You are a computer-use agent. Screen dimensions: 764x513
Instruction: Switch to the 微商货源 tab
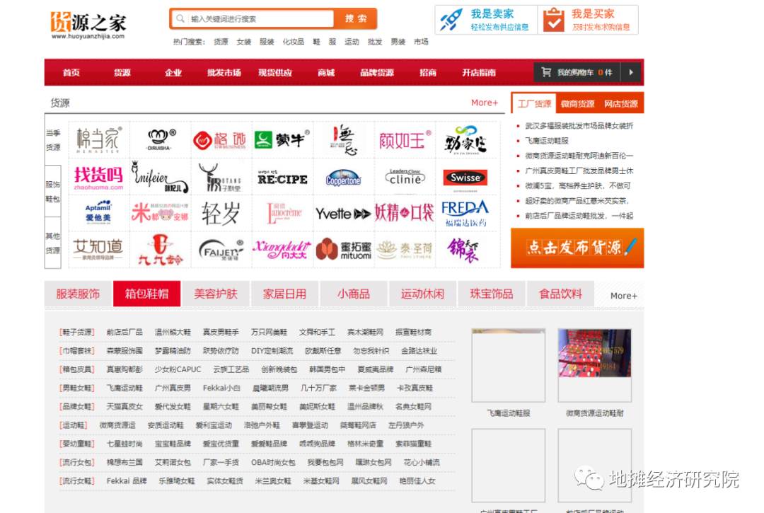coord(577,104)
